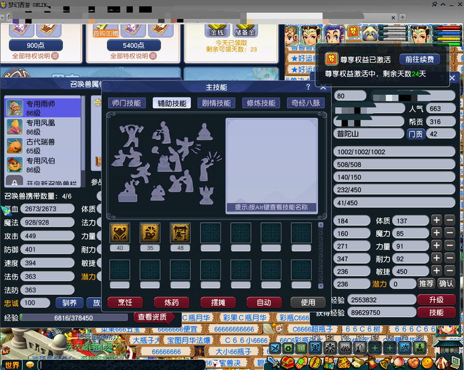Screen dimensions: 464x370
Task: Click the peach icon in bottom toolbar
Action: point(399,363)
